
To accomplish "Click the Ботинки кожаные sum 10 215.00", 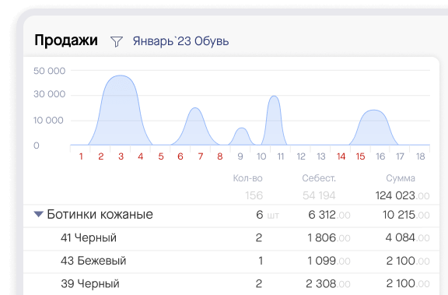I will point(406,215).
